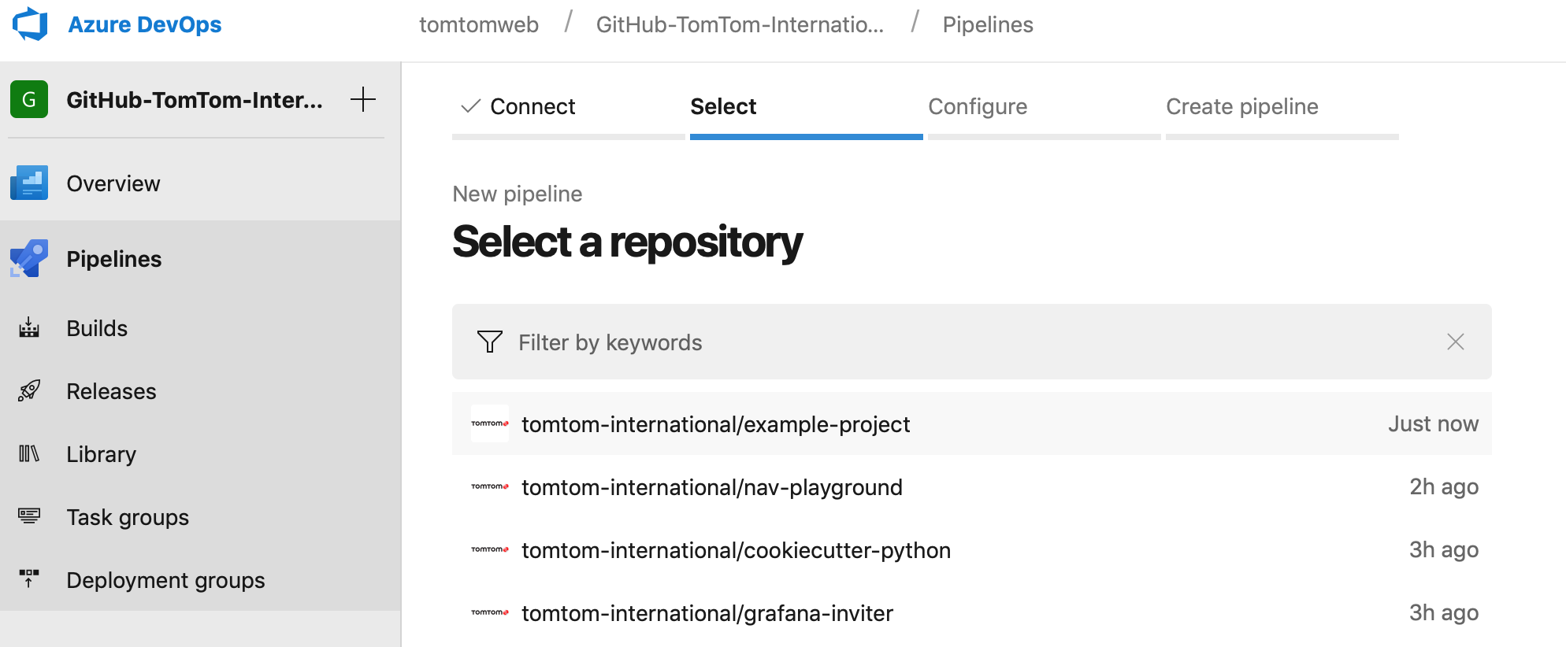1566x647 pixels.
Task: Click '3h ago' on the cookiecutter-python row
Action: point(1444,549)
